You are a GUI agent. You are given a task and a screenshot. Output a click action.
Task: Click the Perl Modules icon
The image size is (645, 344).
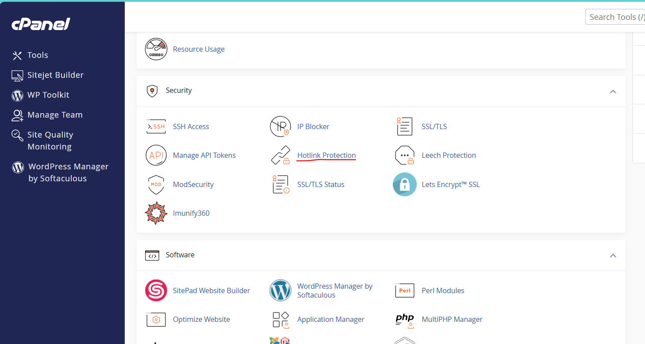tap(405, 290)
